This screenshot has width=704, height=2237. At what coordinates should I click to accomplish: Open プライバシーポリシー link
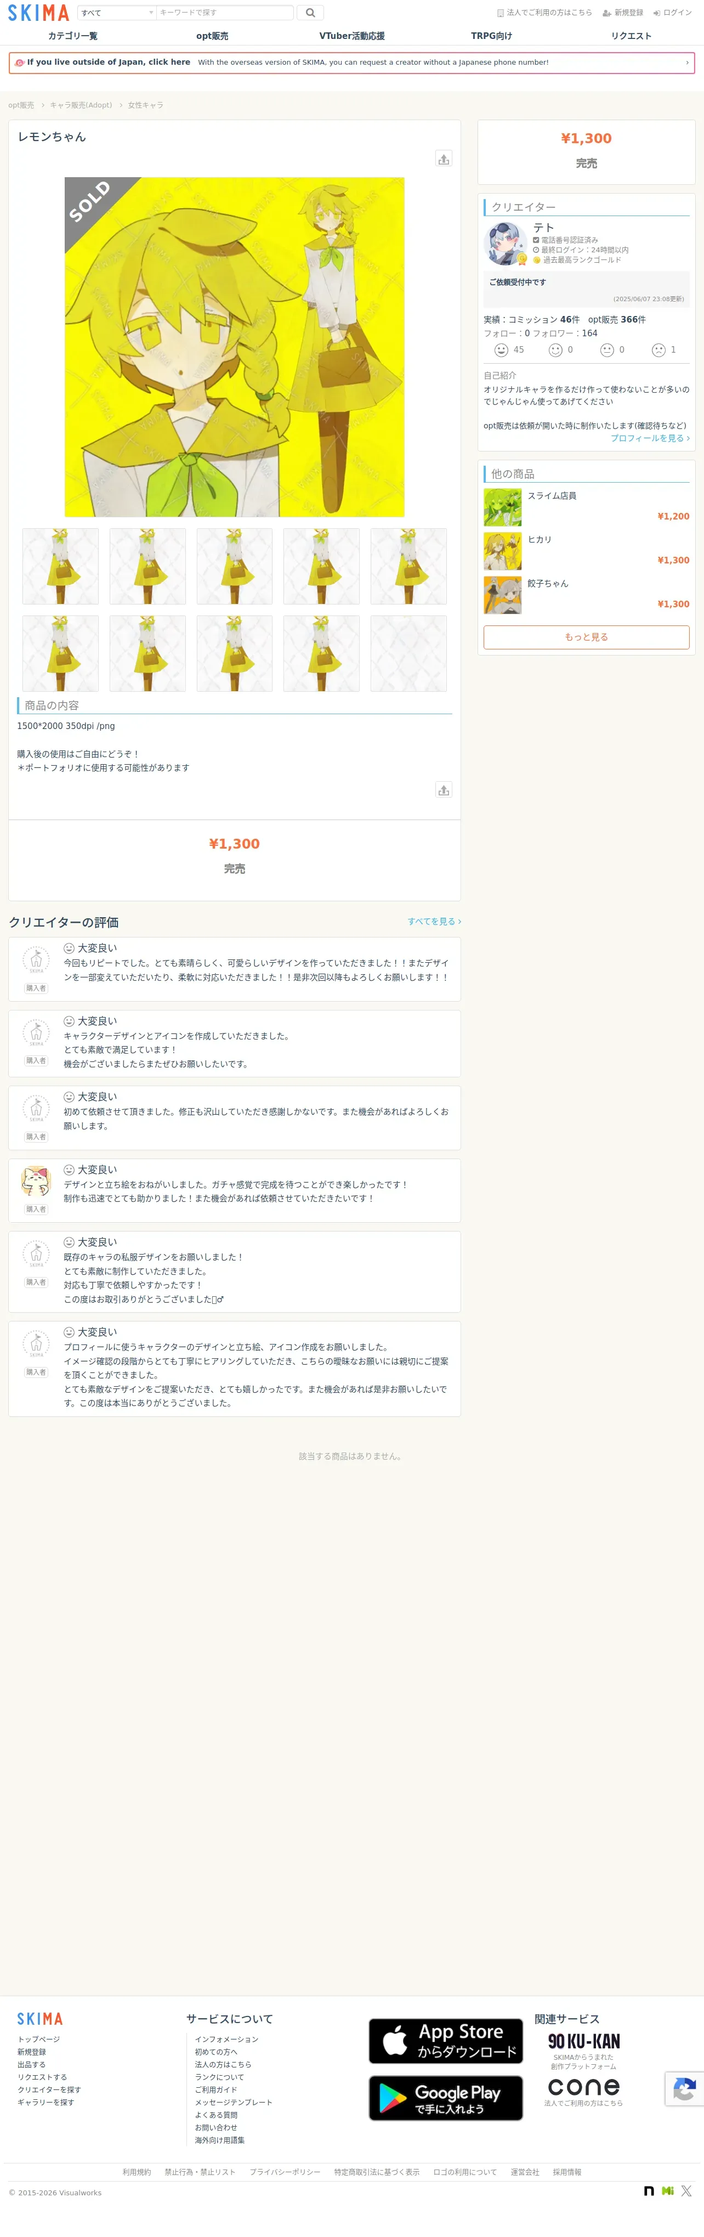(285, 2172)
